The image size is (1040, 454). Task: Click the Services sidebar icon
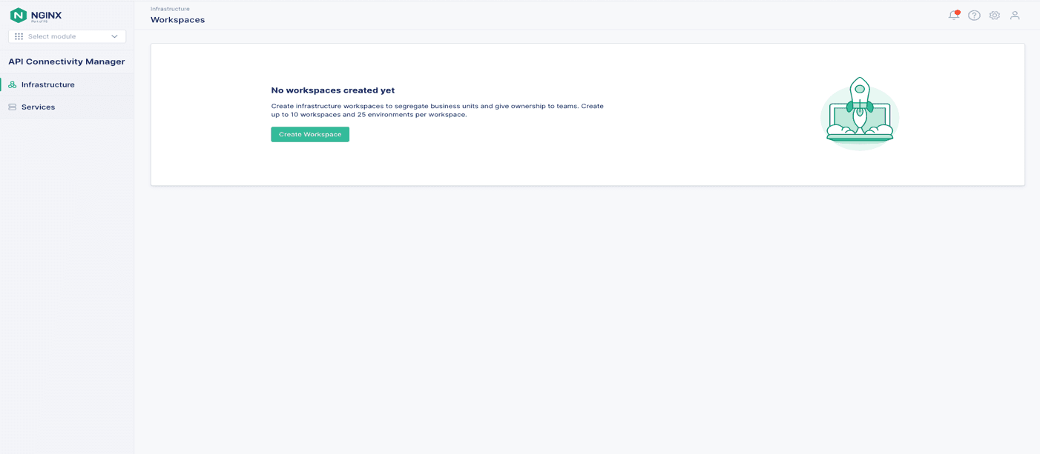13,107
